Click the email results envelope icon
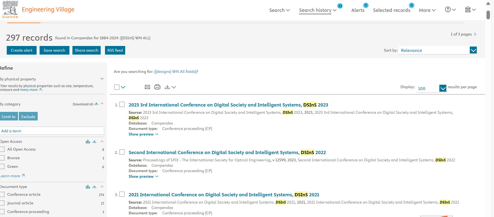The image size is (494, 217). 147,87
